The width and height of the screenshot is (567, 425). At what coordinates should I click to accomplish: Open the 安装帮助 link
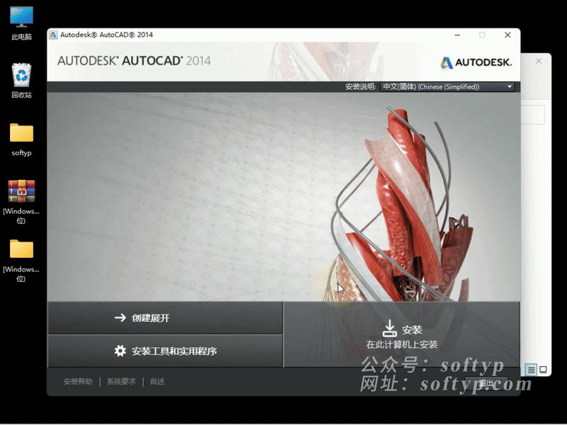pos(78,382)
